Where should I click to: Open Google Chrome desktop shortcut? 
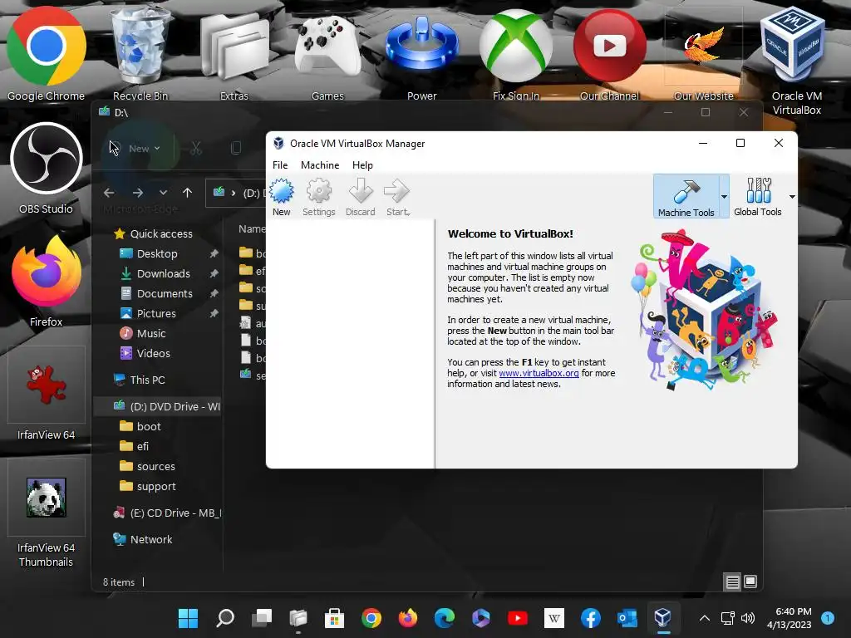click(47, 53)
